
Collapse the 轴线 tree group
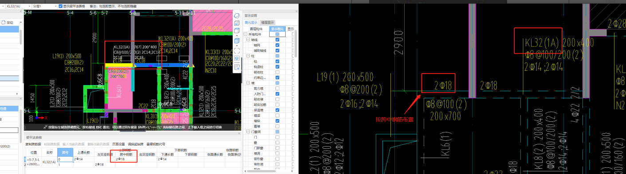pos(248,39)
